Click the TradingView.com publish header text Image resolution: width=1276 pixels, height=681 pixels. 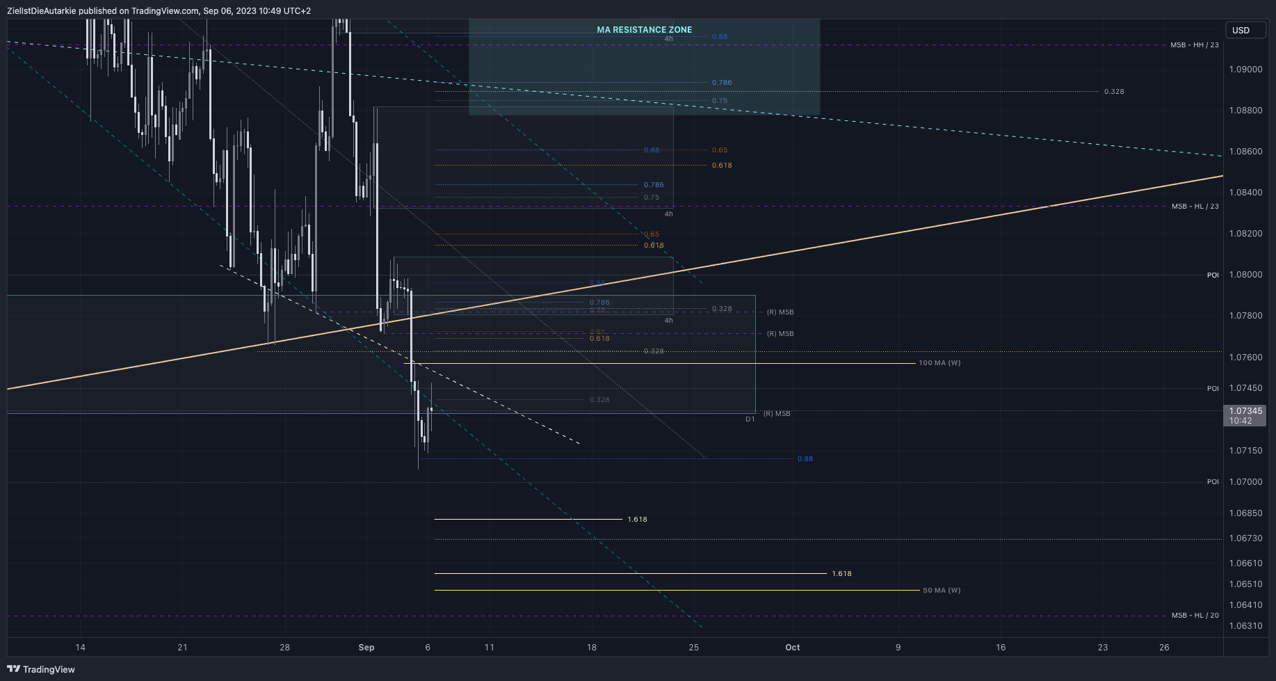(x=159, y=11)
